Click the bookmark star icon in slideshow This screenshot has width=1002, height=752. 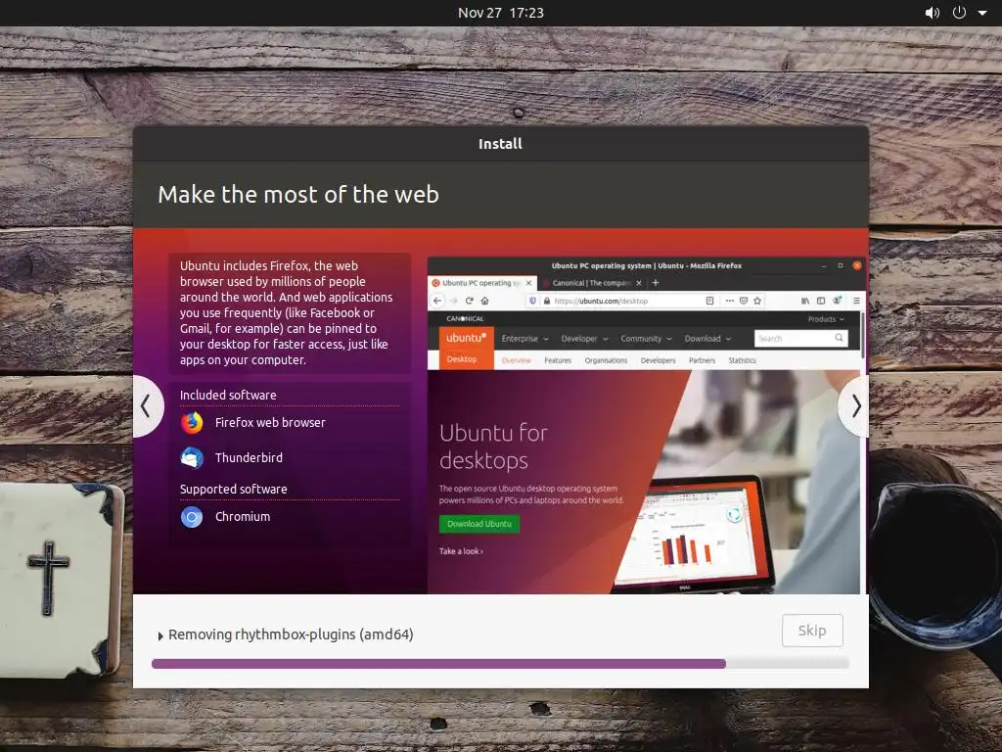coord(757,301)
